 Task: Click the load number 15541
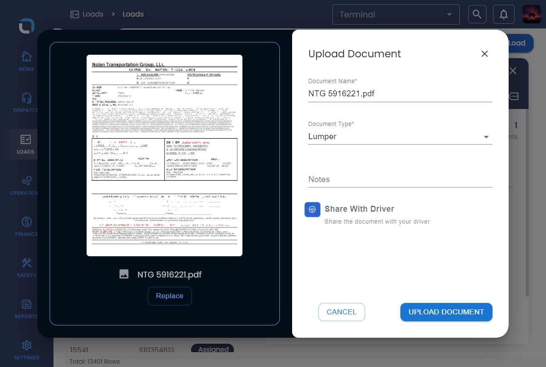point(79,350)
